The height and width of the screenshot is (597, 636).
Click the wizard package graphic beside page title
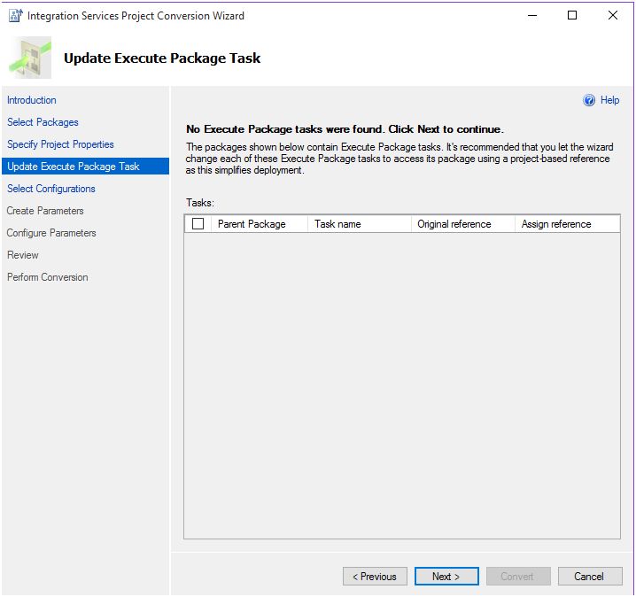[x=30, y=58]
